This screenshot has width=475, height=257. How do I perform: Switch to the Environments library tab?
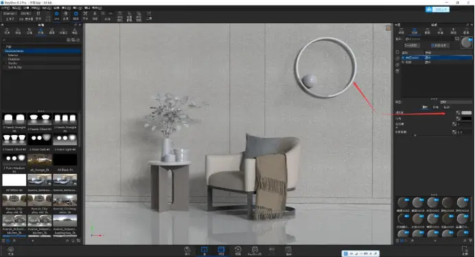point(40,31)
